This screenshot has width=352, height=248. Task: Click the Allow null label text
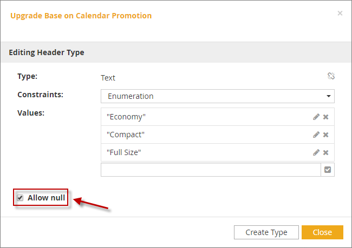tap(46, 198)
